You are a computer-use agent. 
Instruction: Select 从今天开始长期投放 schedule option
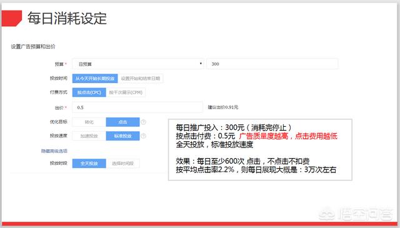(95, 78)
